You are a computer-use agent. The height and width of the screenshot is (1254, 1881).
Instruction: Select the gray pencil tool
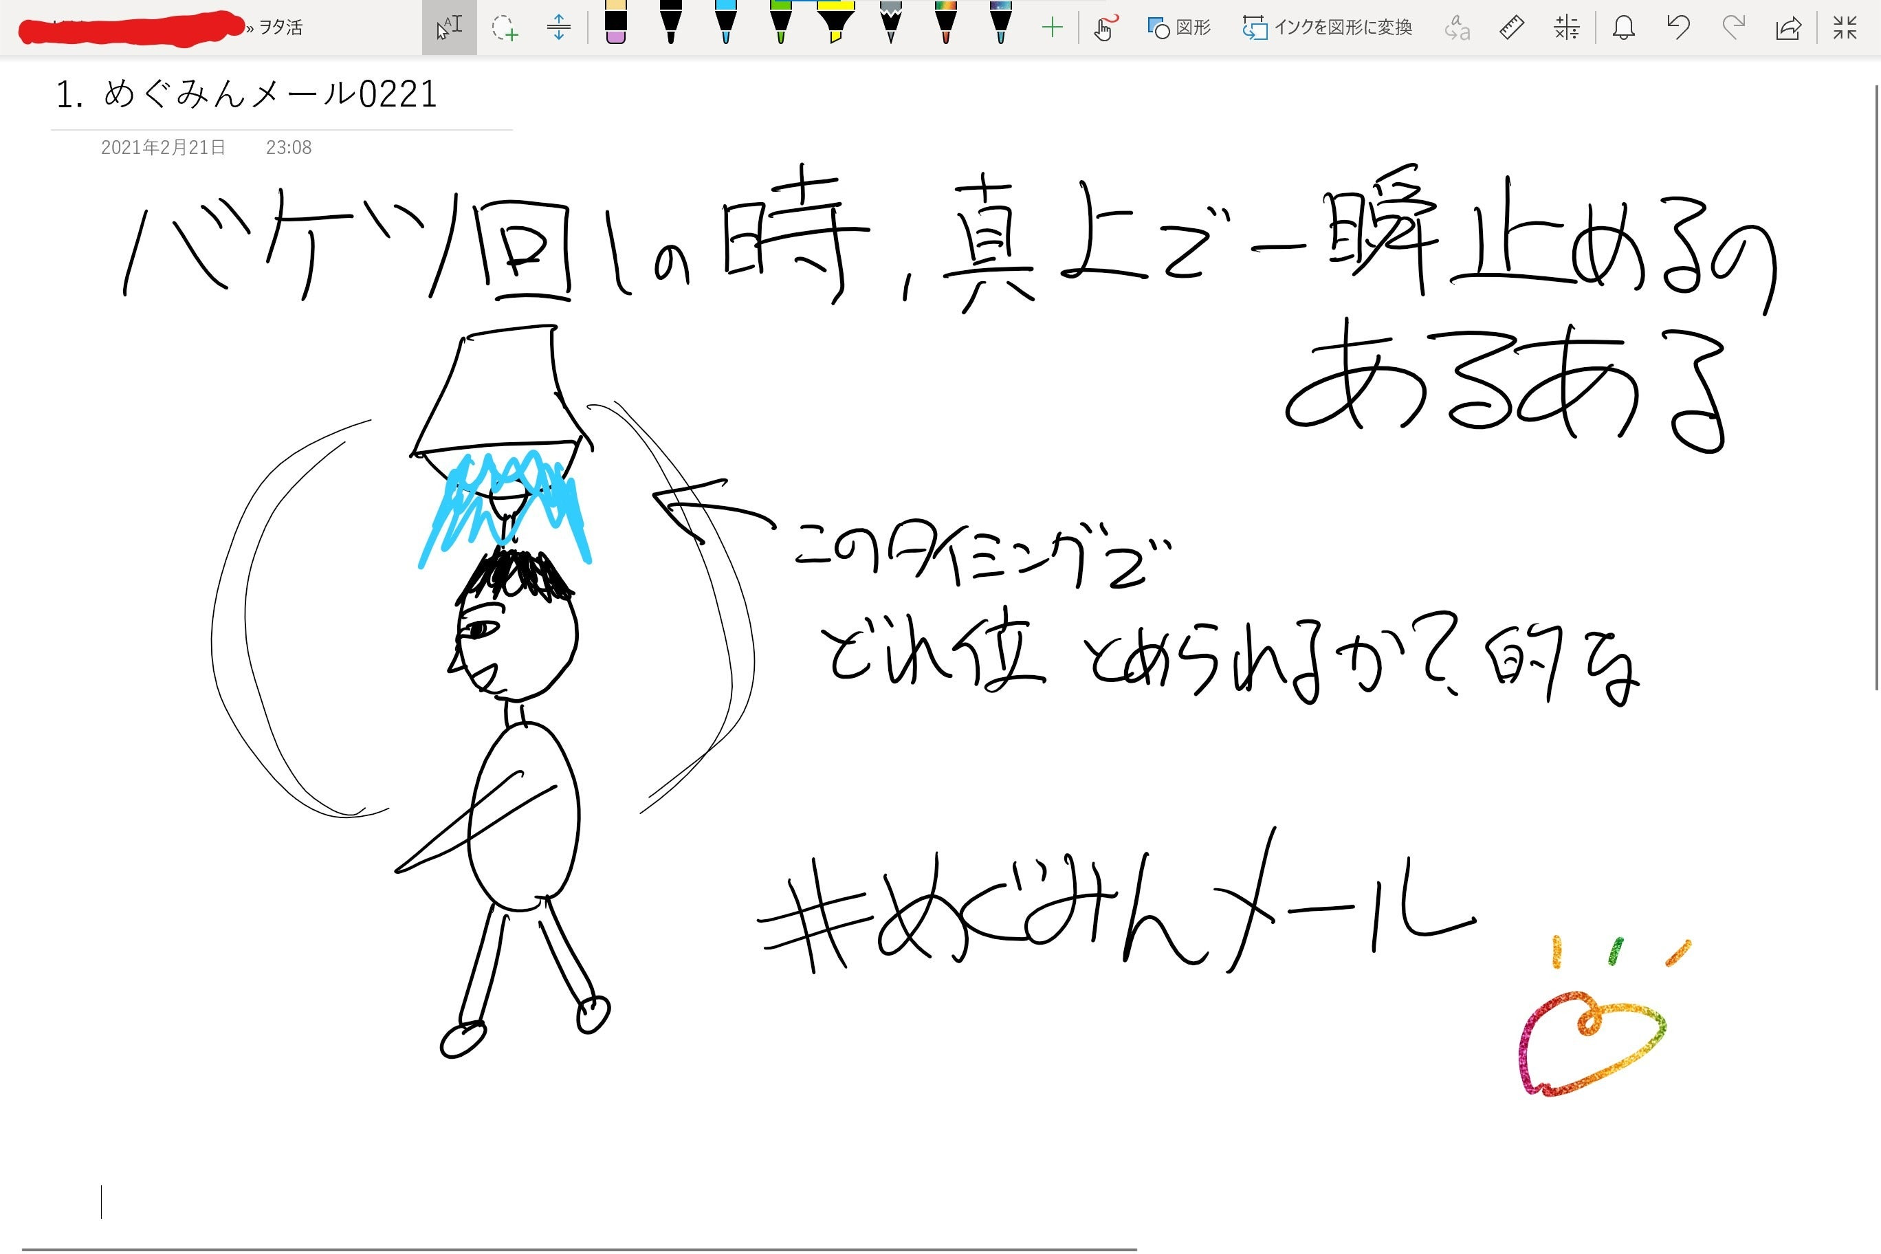tap(890, 28)
